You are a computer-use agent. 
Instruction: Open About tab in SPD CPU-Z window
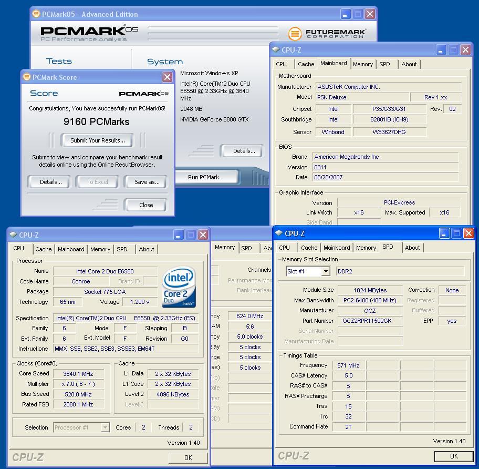(x=412, y=248)
